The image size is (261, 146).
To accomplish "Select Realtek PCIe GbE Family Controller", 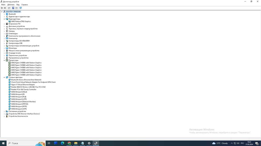I will click(24, 89).
